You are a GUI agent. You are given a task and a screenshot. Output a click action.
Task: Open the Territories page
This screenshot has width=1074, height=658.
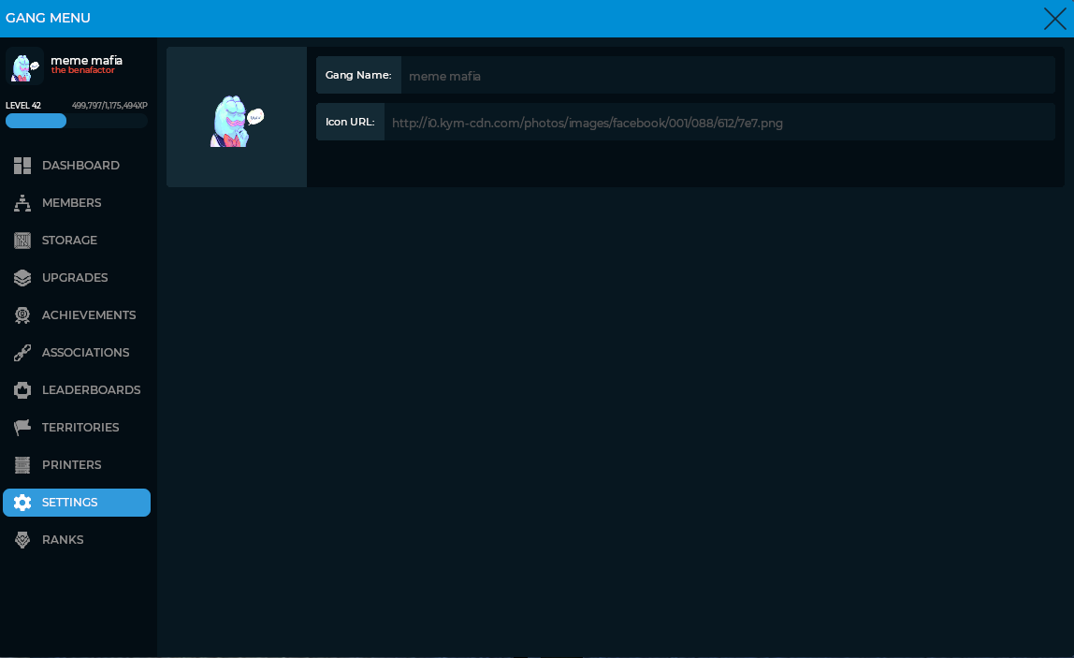click(77, 427)
